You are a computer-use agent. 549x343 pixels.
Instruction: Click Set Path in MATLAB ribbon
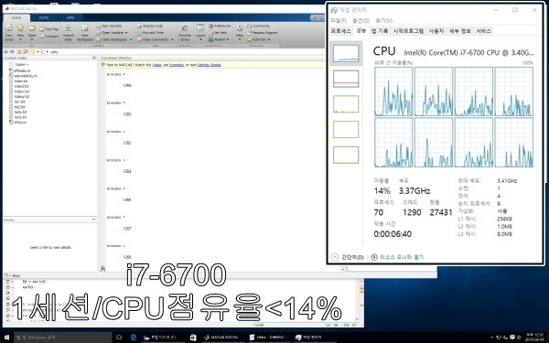tap(218, 33)
